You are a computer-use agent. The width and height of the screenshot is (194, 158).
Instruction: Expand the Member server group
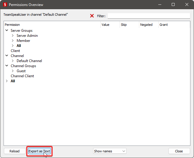click(x=13, y=41)
